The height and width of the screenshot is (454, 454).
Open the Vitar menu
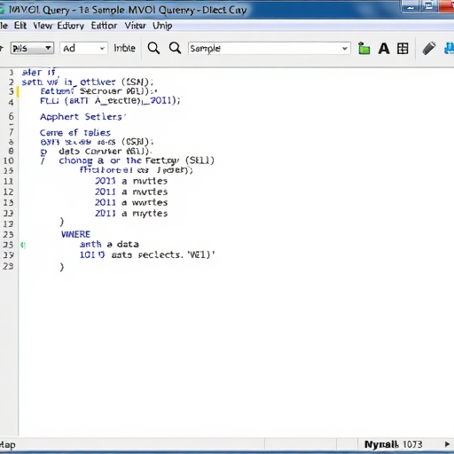tap(135, 26)
